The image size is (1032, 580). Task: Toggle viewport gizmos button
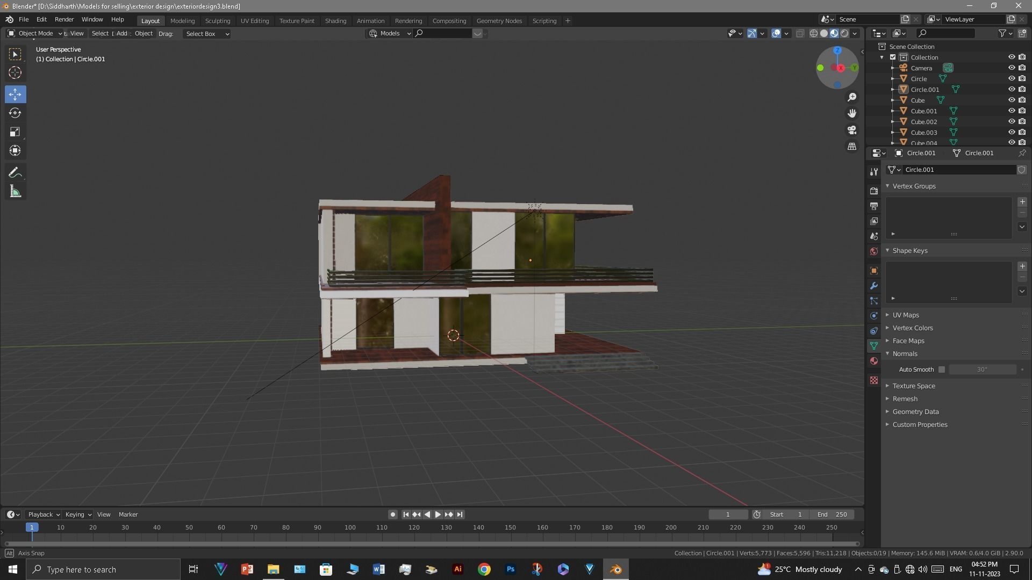click(752, 33)
